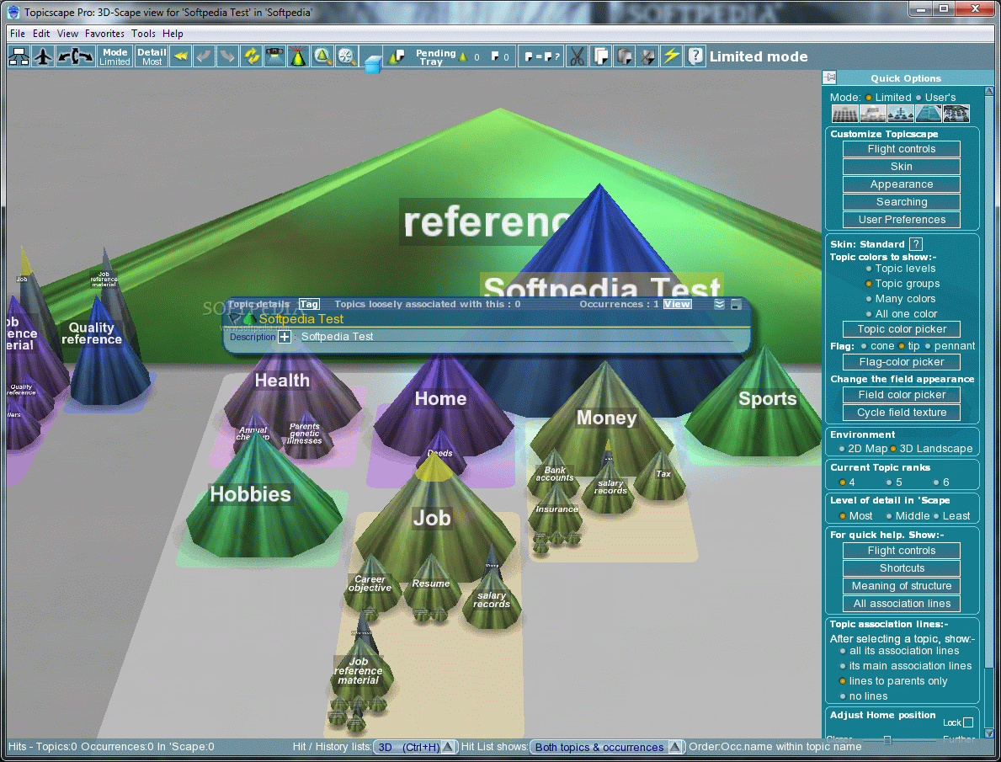Open the View menu
Viewport: 1001px width, 762px height.
click(x=67, y=33)
